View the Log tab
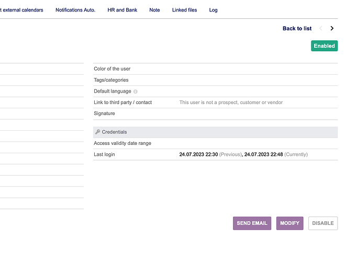 (x=213, y=10)
